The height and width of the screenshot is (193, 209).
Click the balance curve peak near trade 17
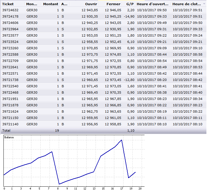click(x=122, y=140)
